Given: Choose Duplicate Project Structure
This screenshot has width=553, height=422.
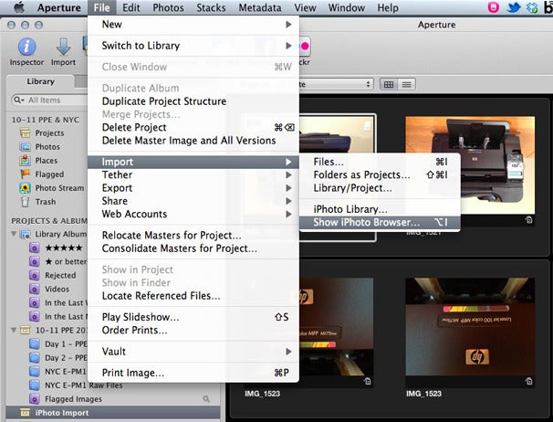Looking at the screenshot, I should 193,101.
